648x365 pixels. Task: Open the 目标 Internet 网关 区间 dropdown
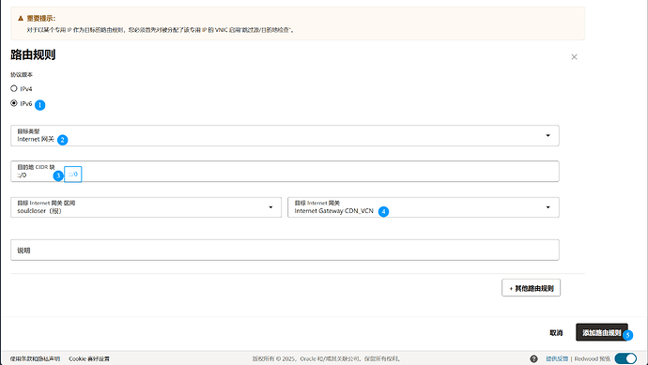(x=146, y=207)
